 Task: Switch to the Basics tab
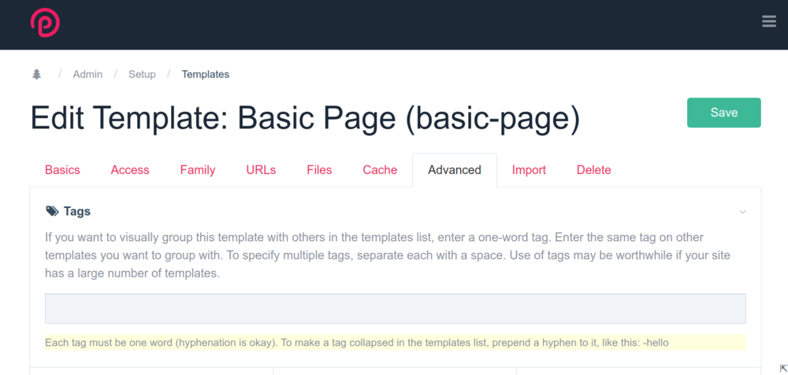62,170
